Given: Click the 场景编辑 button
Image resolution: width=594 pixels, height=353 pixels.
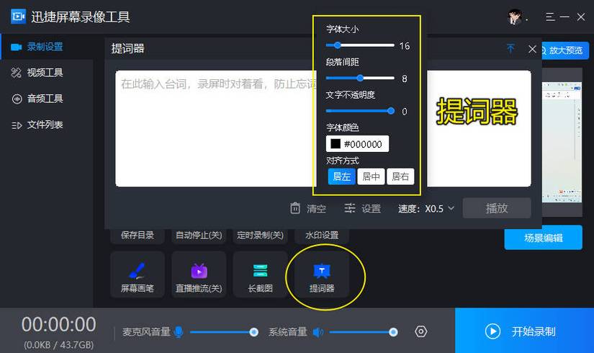Looking at the screenshot, I should tap(543, 238).
